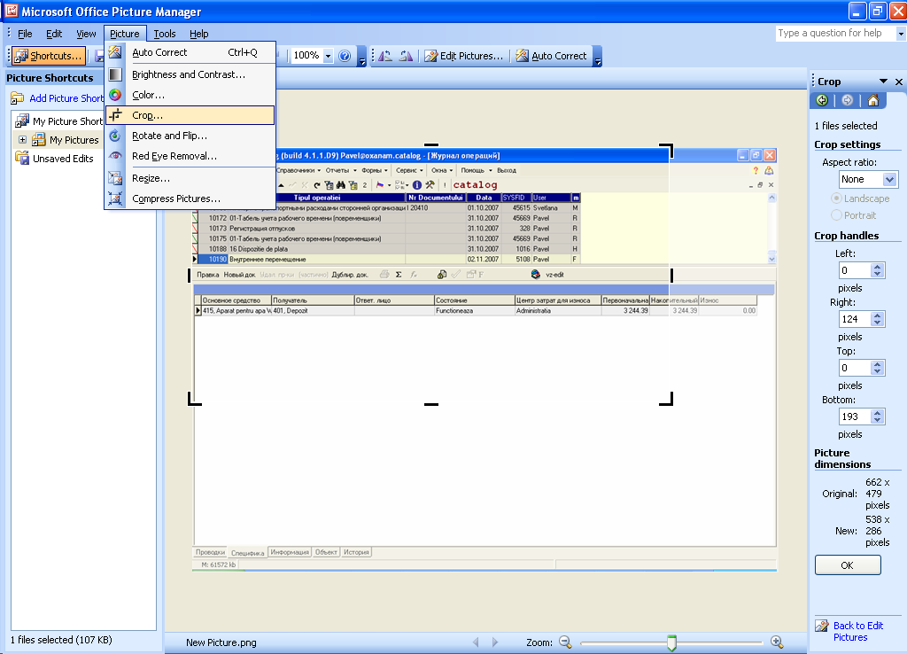Click the zoom slider thumb
Image resolution: width=907 pixels, height=654 pixels.
tap(671, 642)
